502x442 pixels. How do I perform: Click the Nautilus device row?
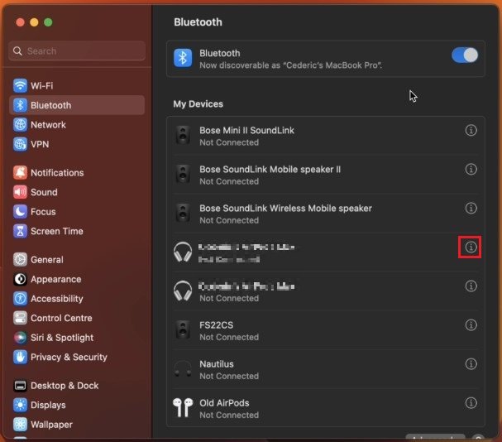coord(314,369)
